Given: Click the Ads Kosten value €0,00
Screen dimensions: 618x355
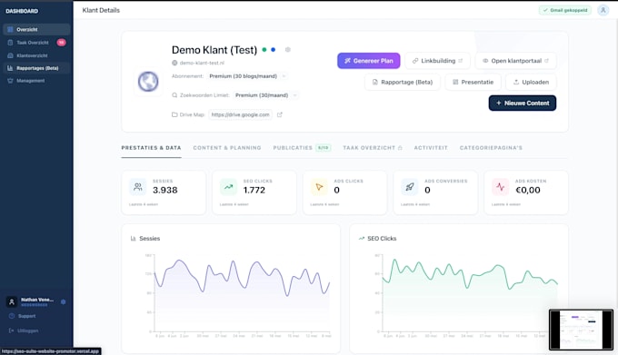Looking at the screenshot, I should point(528,190).
